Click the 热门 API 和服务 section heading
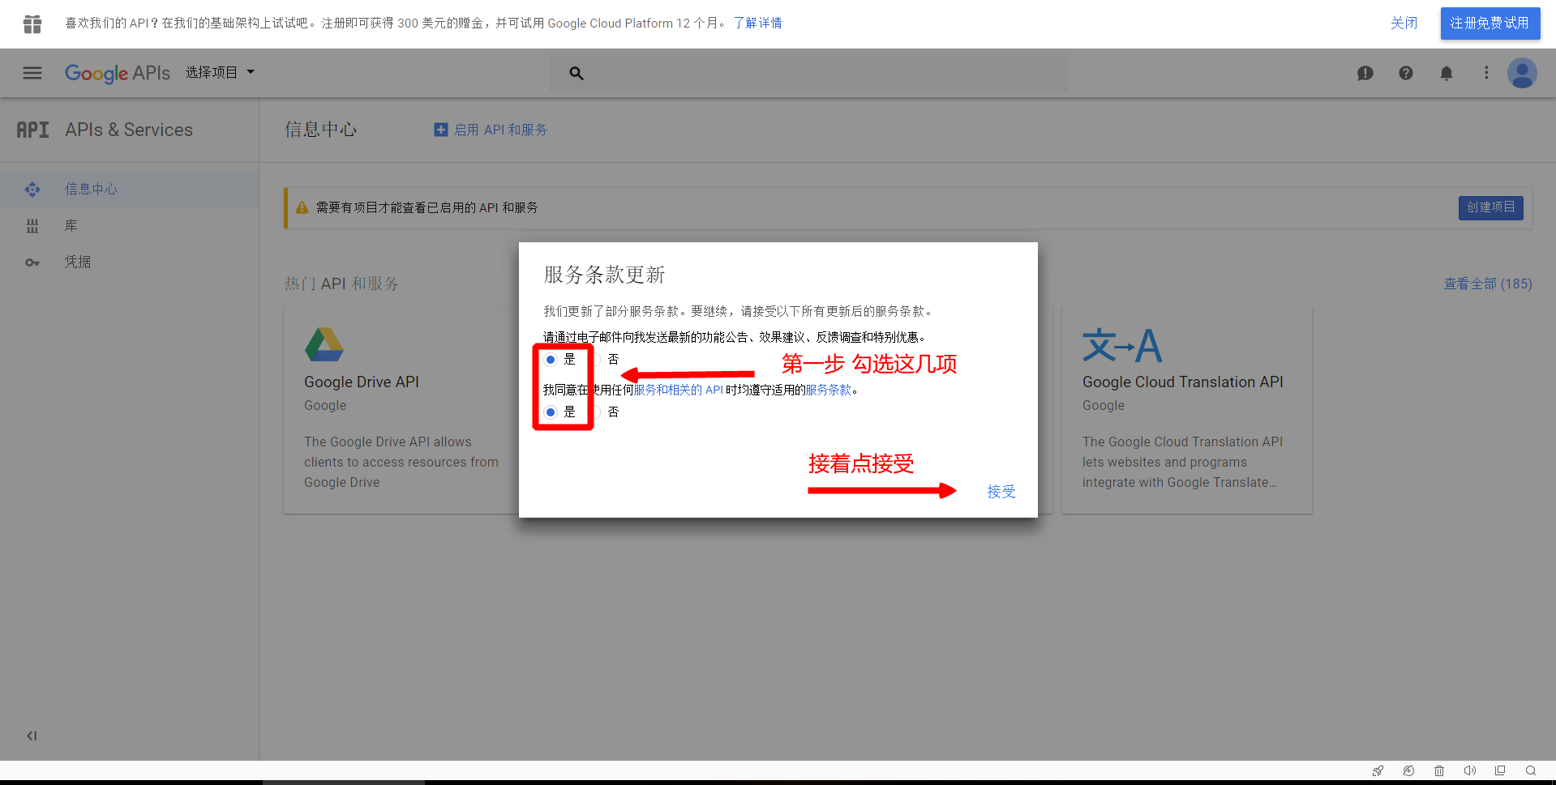Screen dimensions: 1556x785 coord(341,284)
